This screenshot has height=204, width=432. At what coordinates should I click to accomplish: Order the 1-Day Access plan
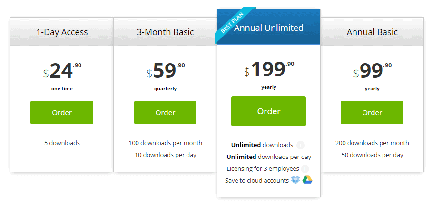[62, 112]
